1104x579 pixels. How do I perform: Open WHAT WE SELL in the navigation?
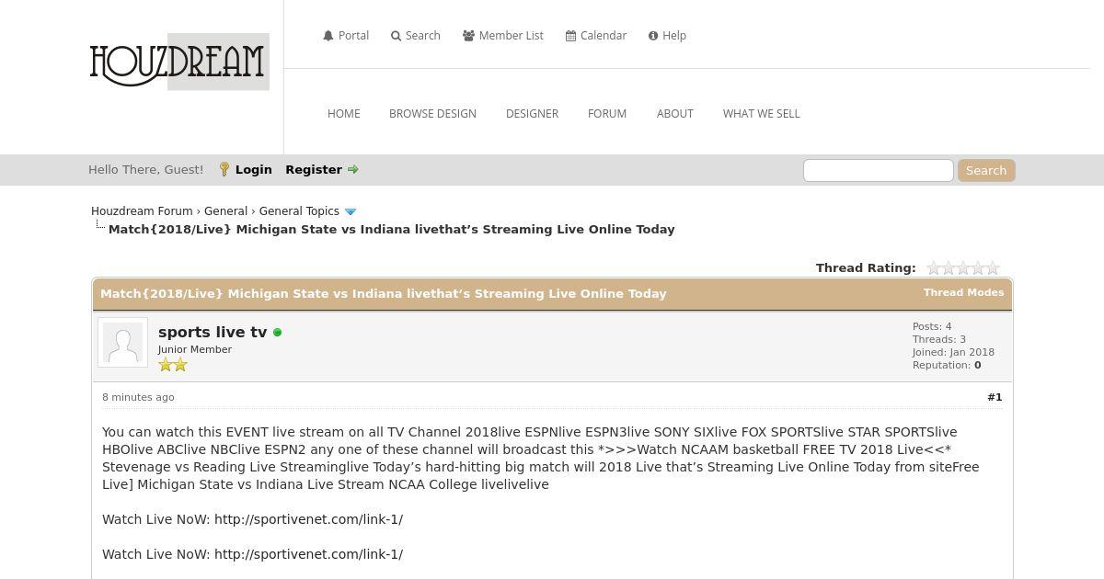762,114
